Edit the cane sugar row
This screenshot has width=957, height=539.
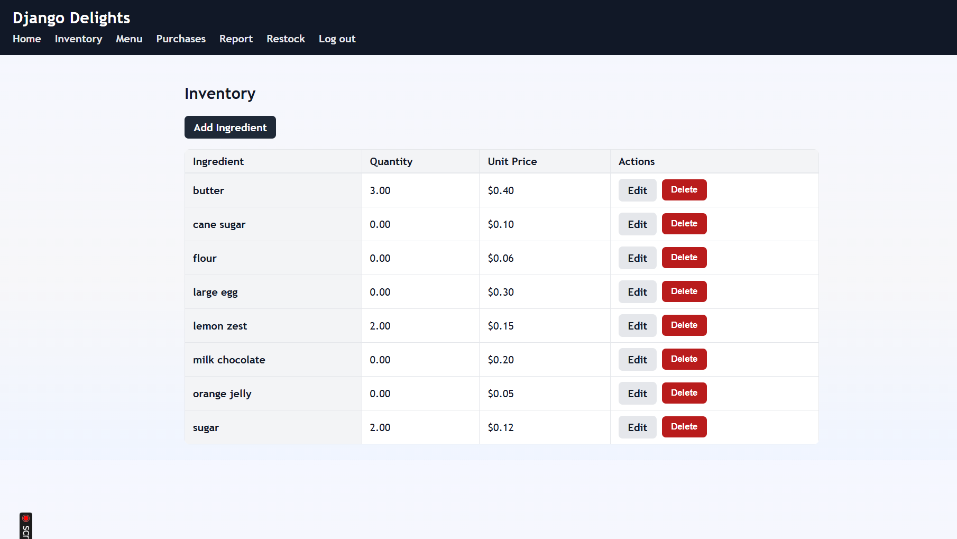click(637, 224)
